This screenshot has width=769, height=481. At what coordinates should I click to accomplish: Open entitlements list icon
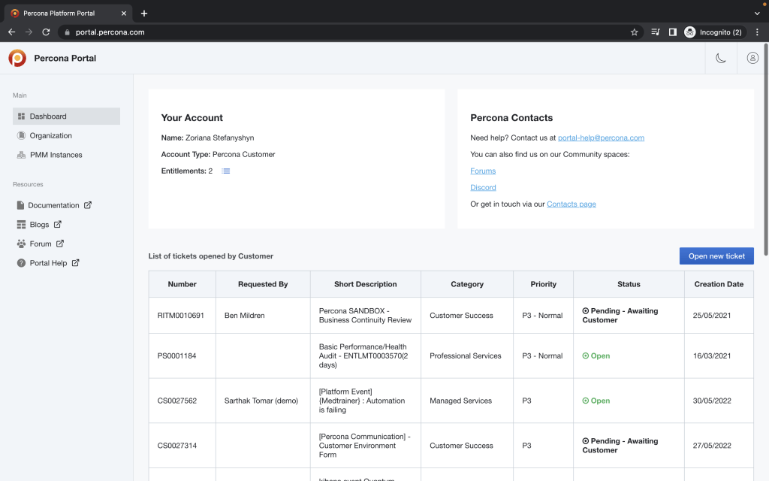tap(225, 171)
